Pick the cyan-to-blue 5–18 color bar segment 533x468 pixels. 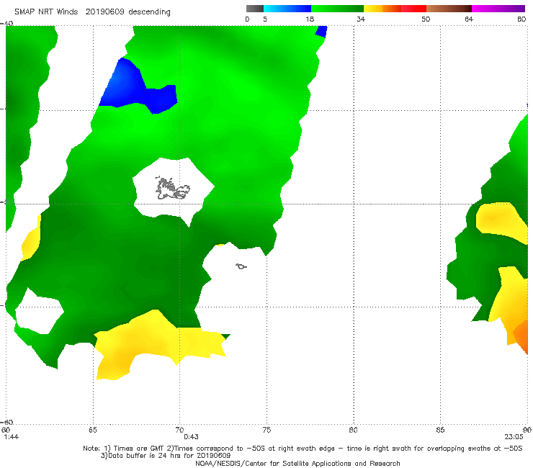point(287,9)
